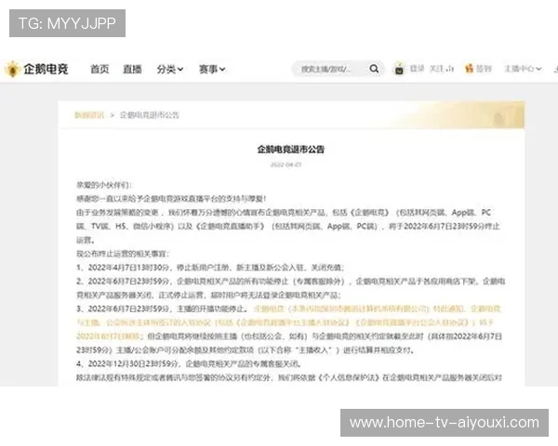Image resolution: width=558 pixels, height=446 pixels.
Task: Click the 签到 check-in link
Action: coord(484,68)
